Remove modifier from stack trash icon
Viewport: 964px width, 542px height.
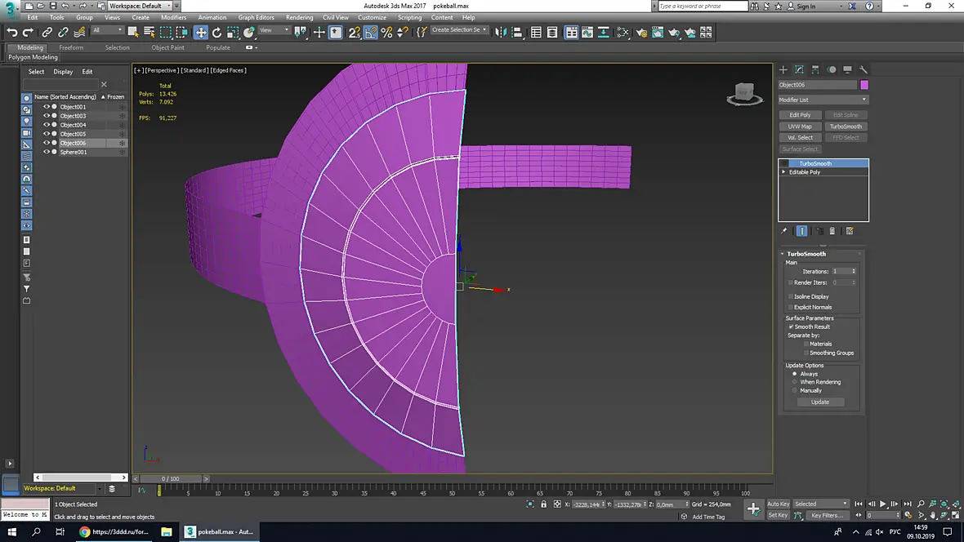832,231
